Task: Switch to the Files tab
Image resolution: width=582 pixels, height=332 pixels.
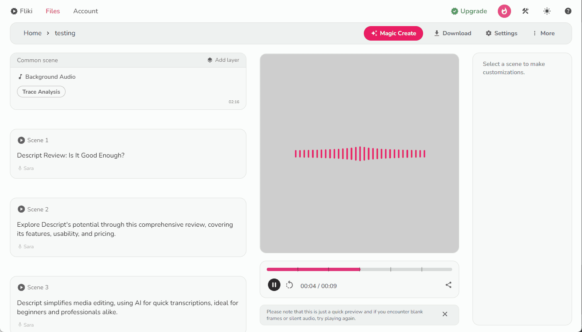Action: coord(53,11)
